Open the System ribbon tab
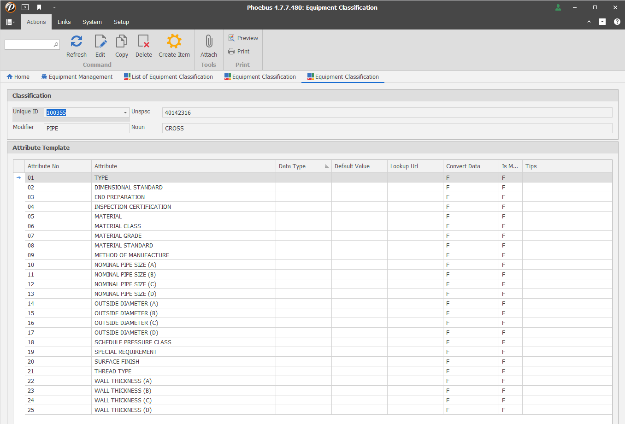The image size is (625, 424). pos(92,22)
